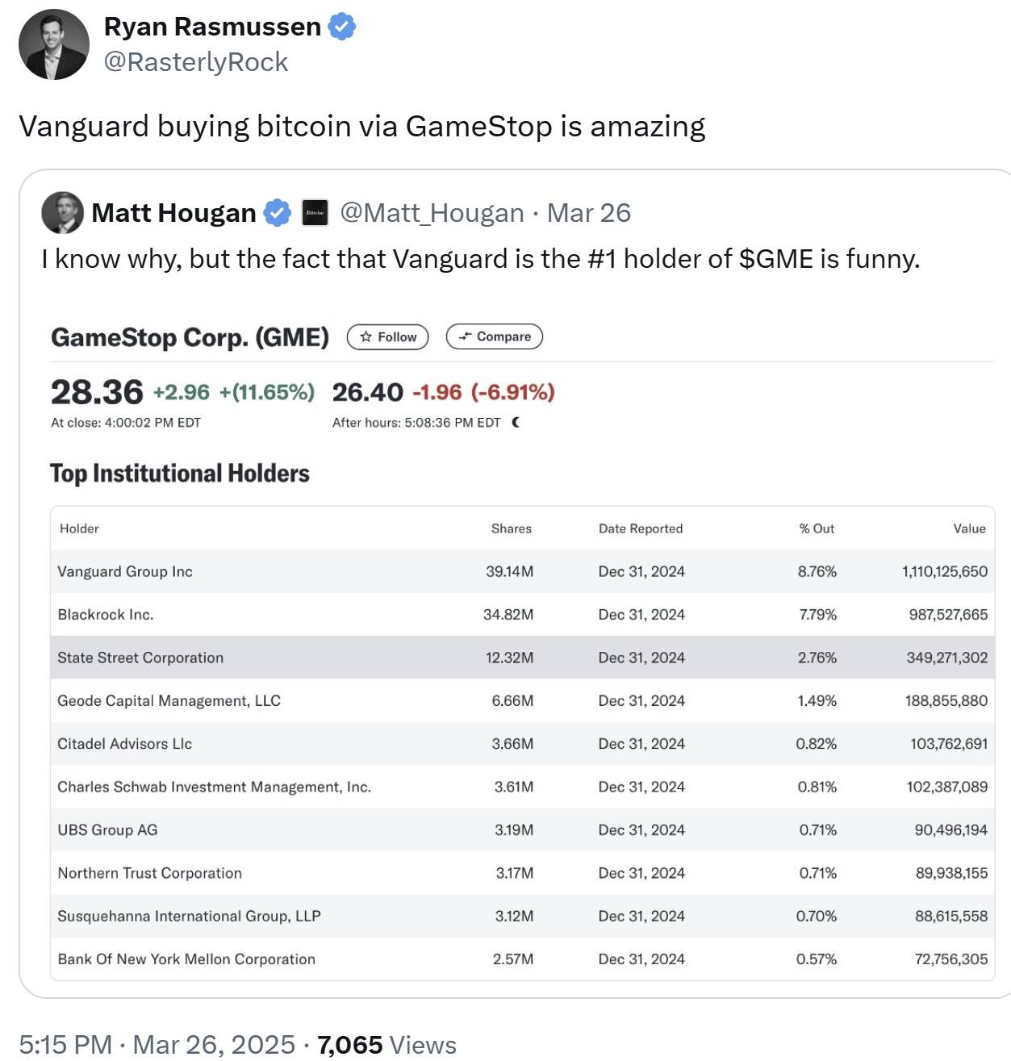This screenshot has height=1061, width=1011.
Task: Click the arrows icon in the Compare button
Action: [466, 336]
